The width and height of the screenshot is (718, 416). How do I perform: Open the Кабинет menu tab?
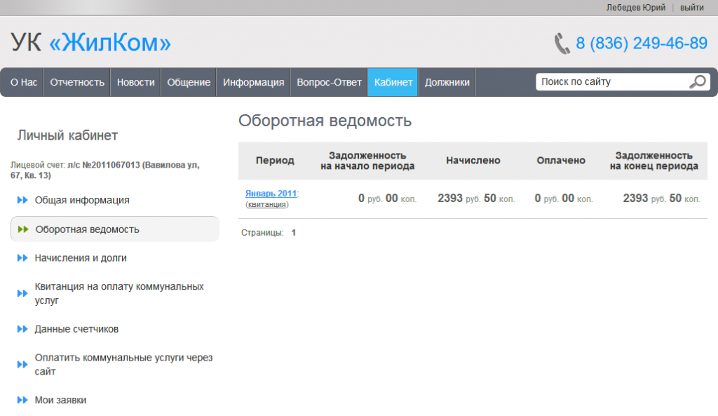[393, 82]
